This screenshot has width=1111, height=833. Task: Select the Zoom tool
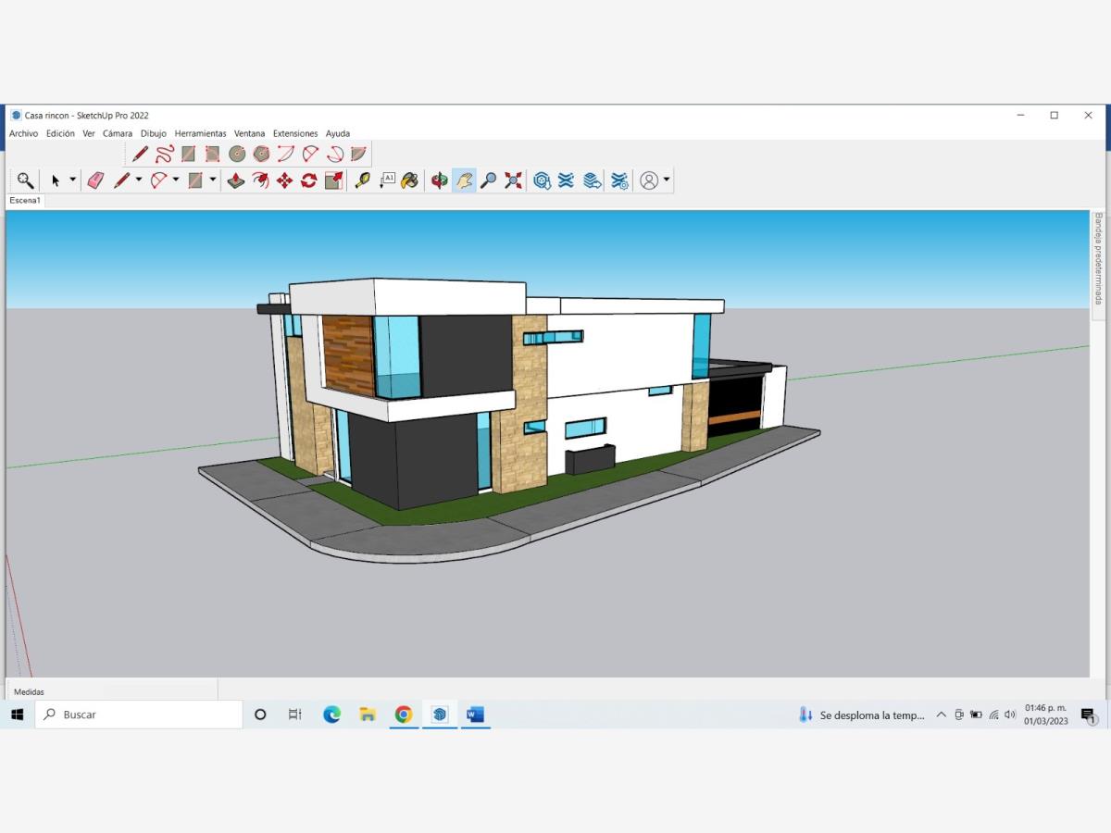[x=488, y=180]
